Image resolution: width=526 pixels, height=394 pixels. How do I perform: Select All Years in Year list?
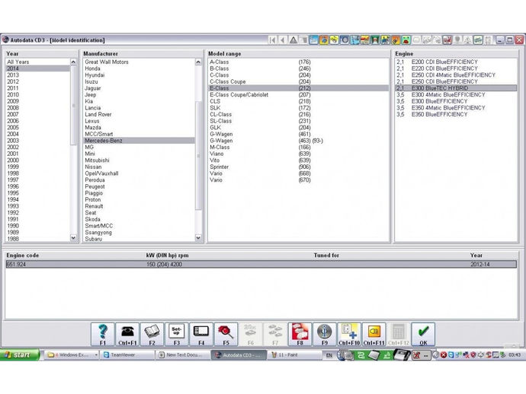(x=37, y=62)
